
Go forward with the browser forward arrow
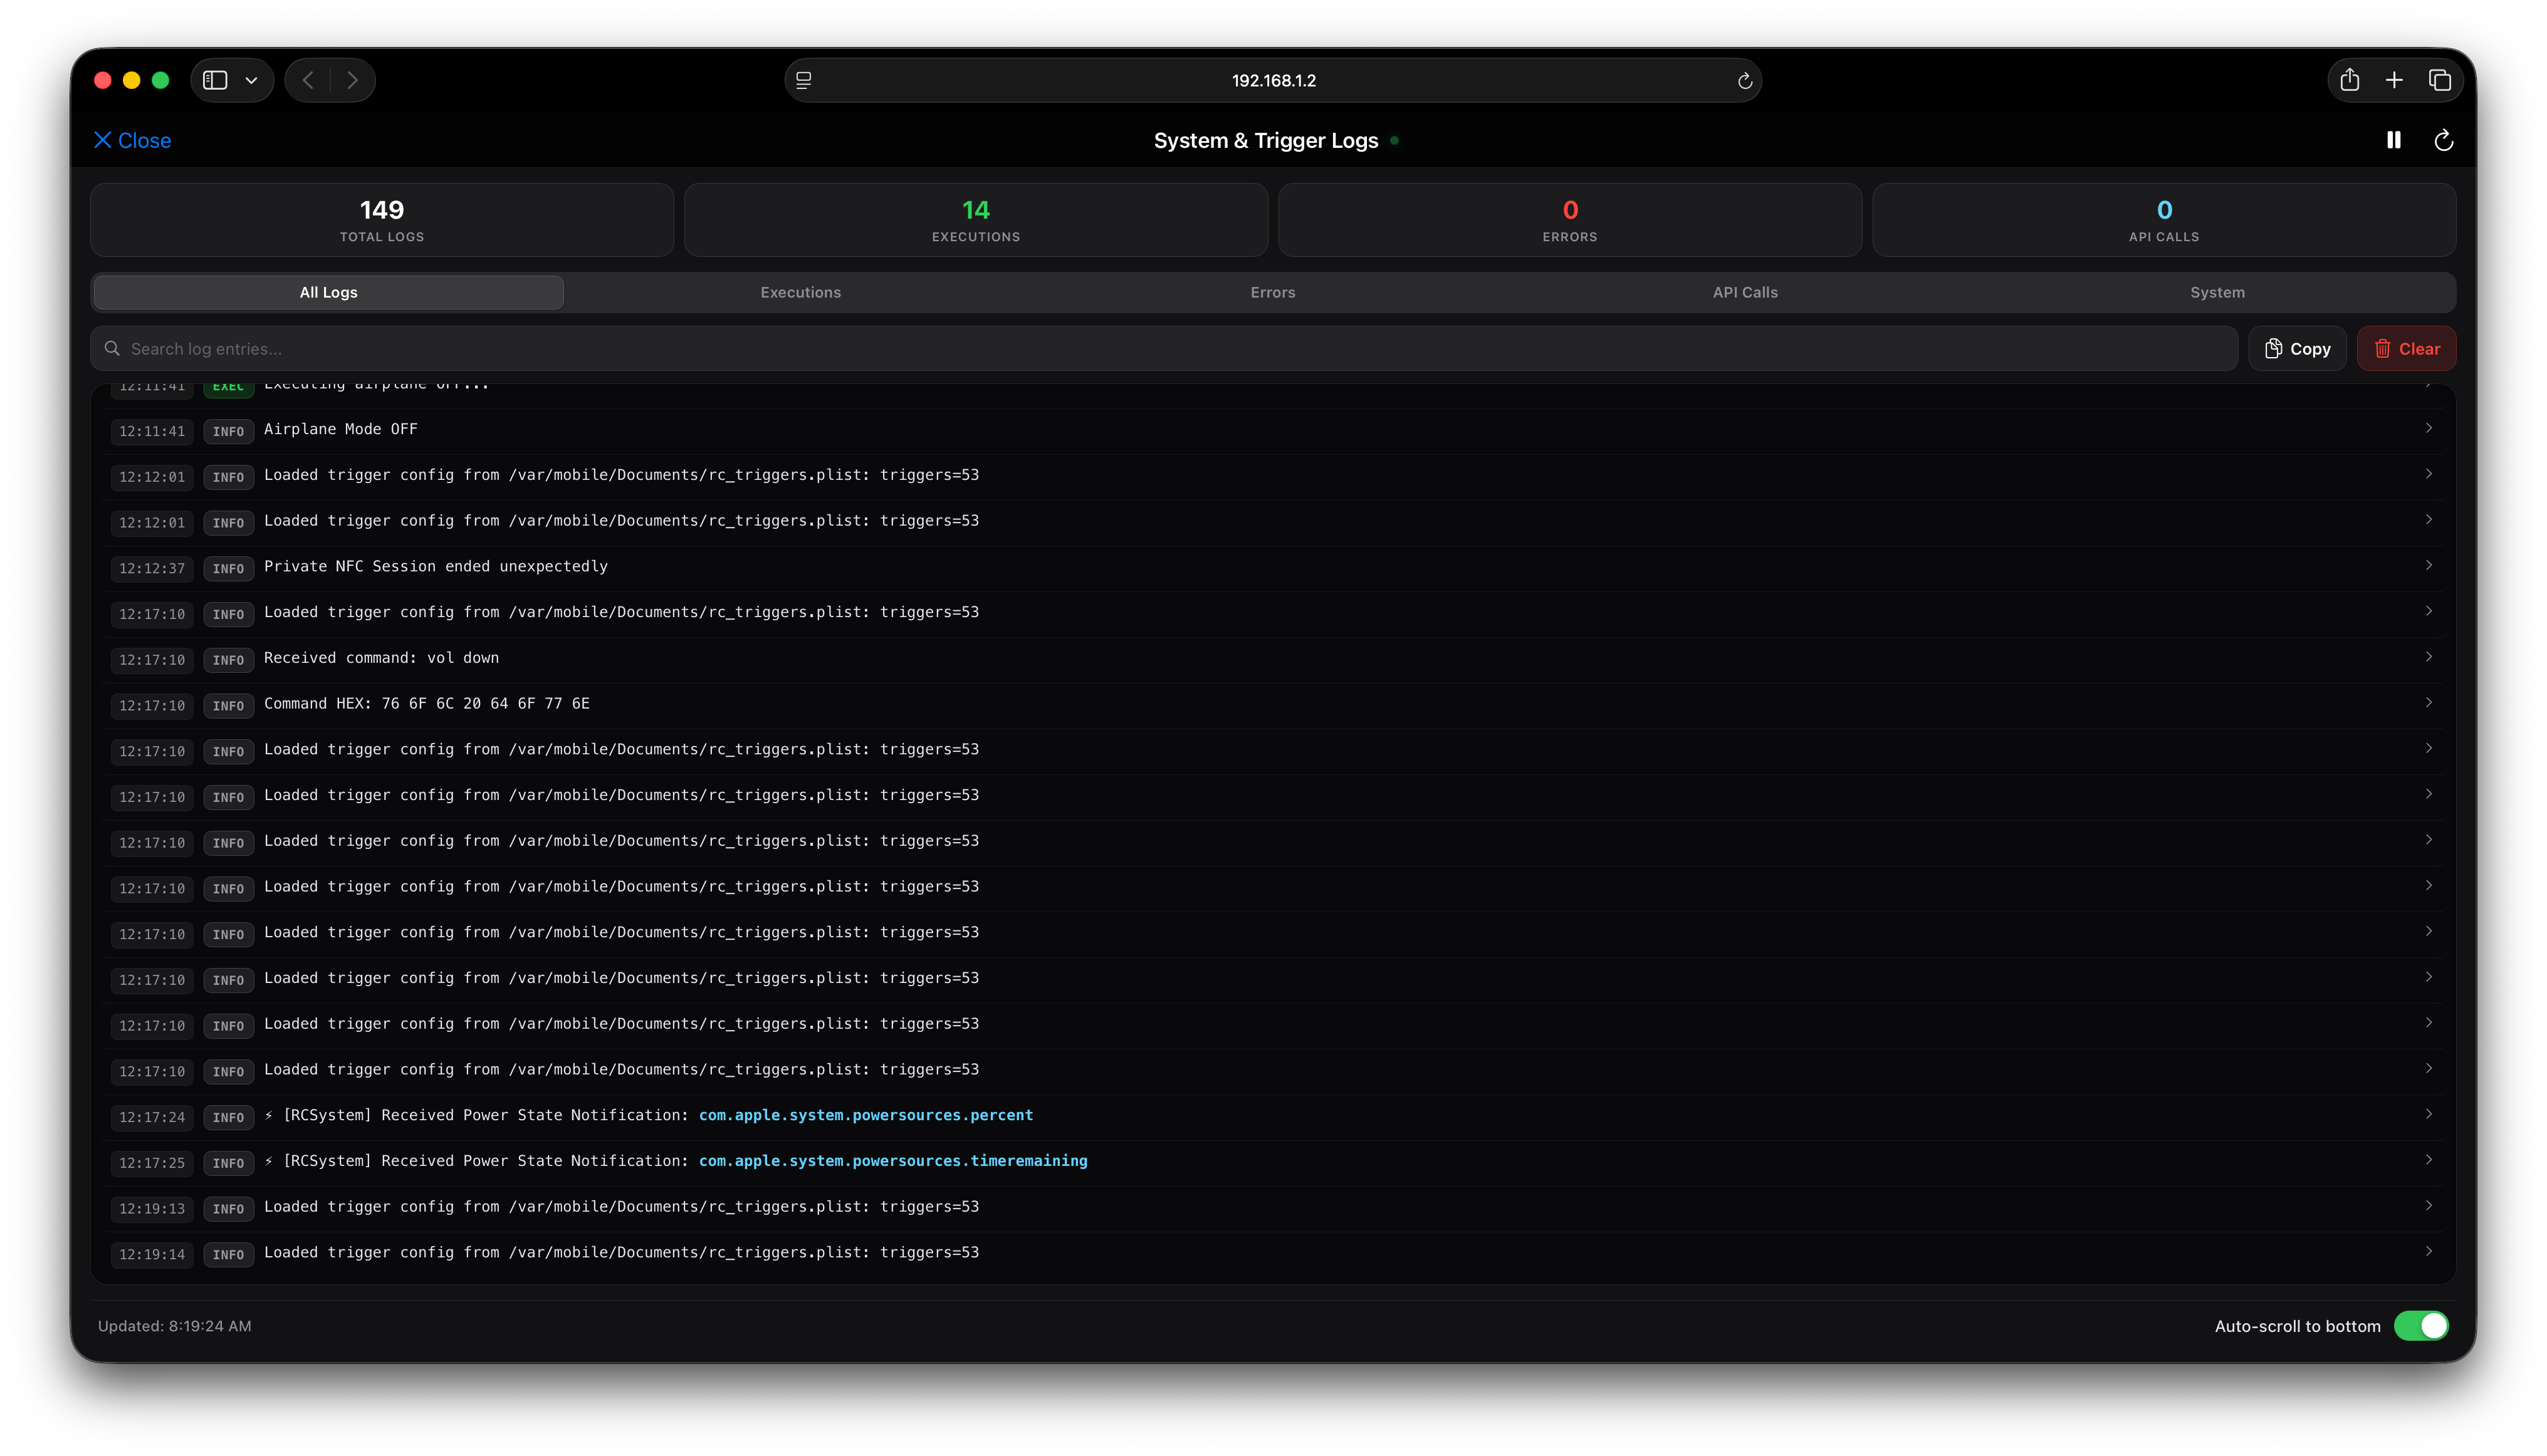coord(352,80)
